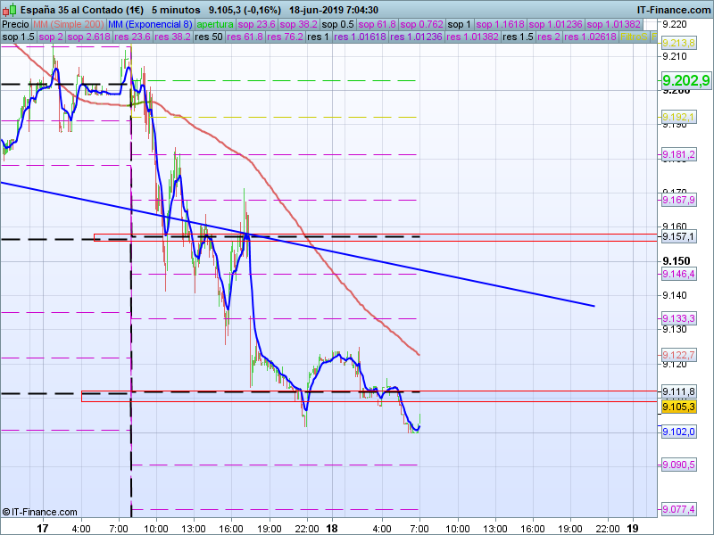Click the red 9.122,7 moving average tag
714x535 pixels.
pyautogui.click(x=678, y=355)
